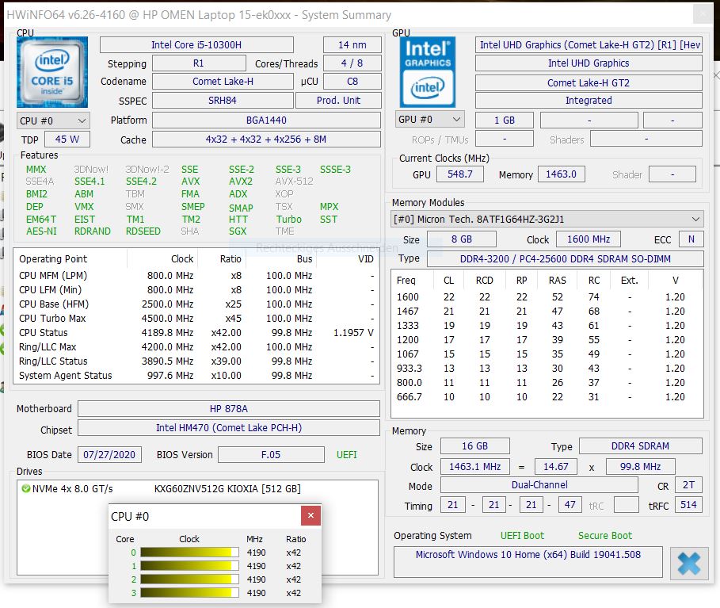
Task: Click the module Clock field 1600 MHz
Action: [x=589, y=239]
